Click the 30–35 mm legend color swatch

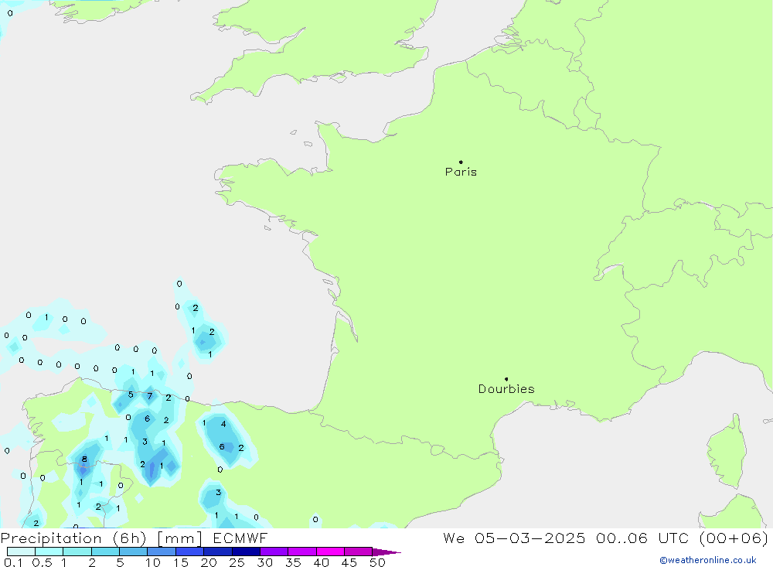274,552
